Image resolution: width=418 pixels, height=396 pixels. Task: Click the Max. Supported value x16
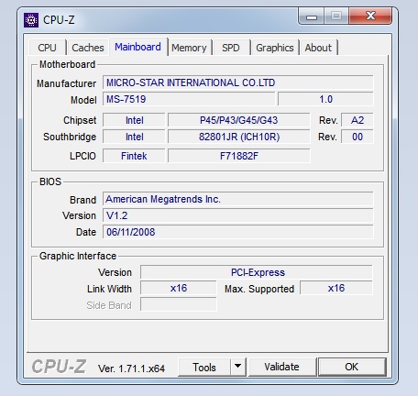[x=336, y=288]
